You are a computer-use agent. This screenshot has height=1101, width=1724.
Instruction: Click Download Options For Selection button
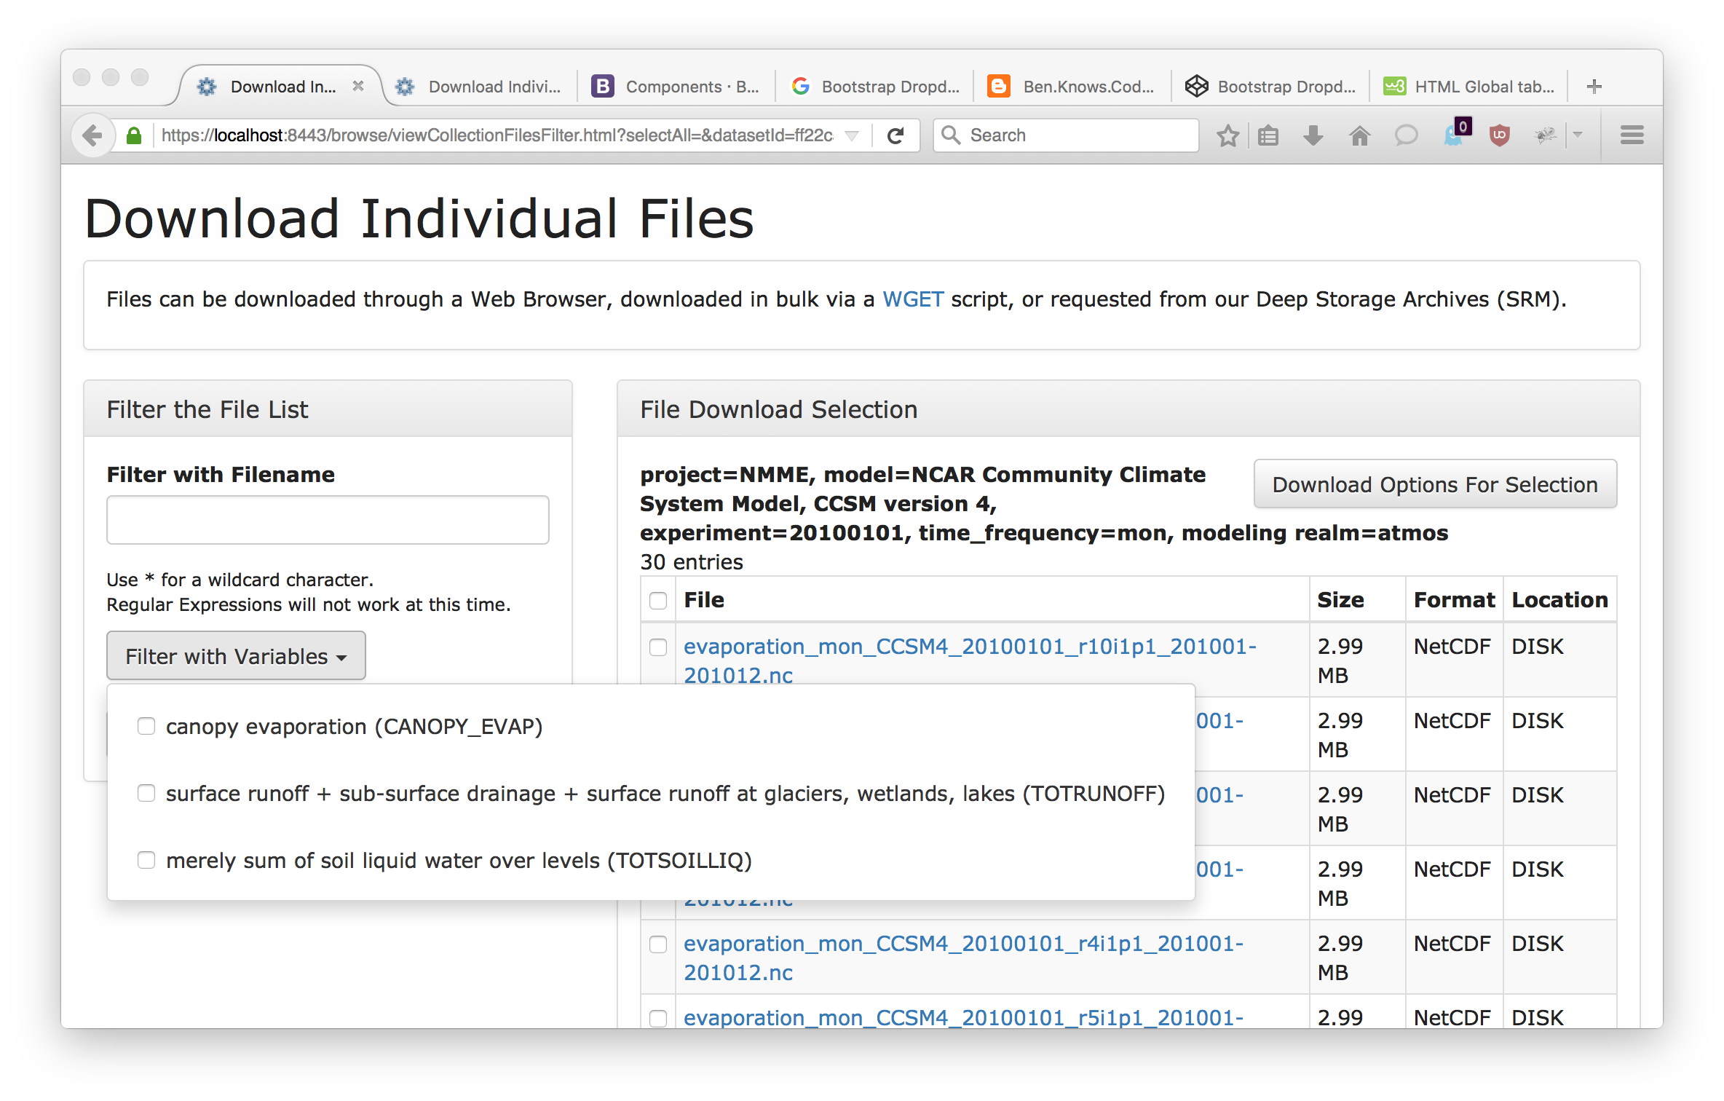pyautogui.click(x=1434, y=484)
